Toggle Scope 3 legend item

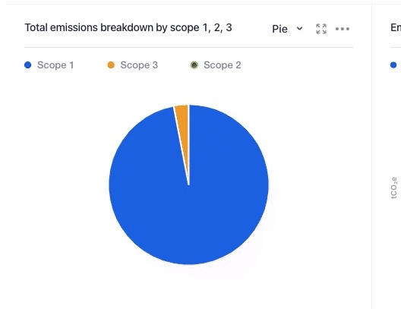point(133,65)
